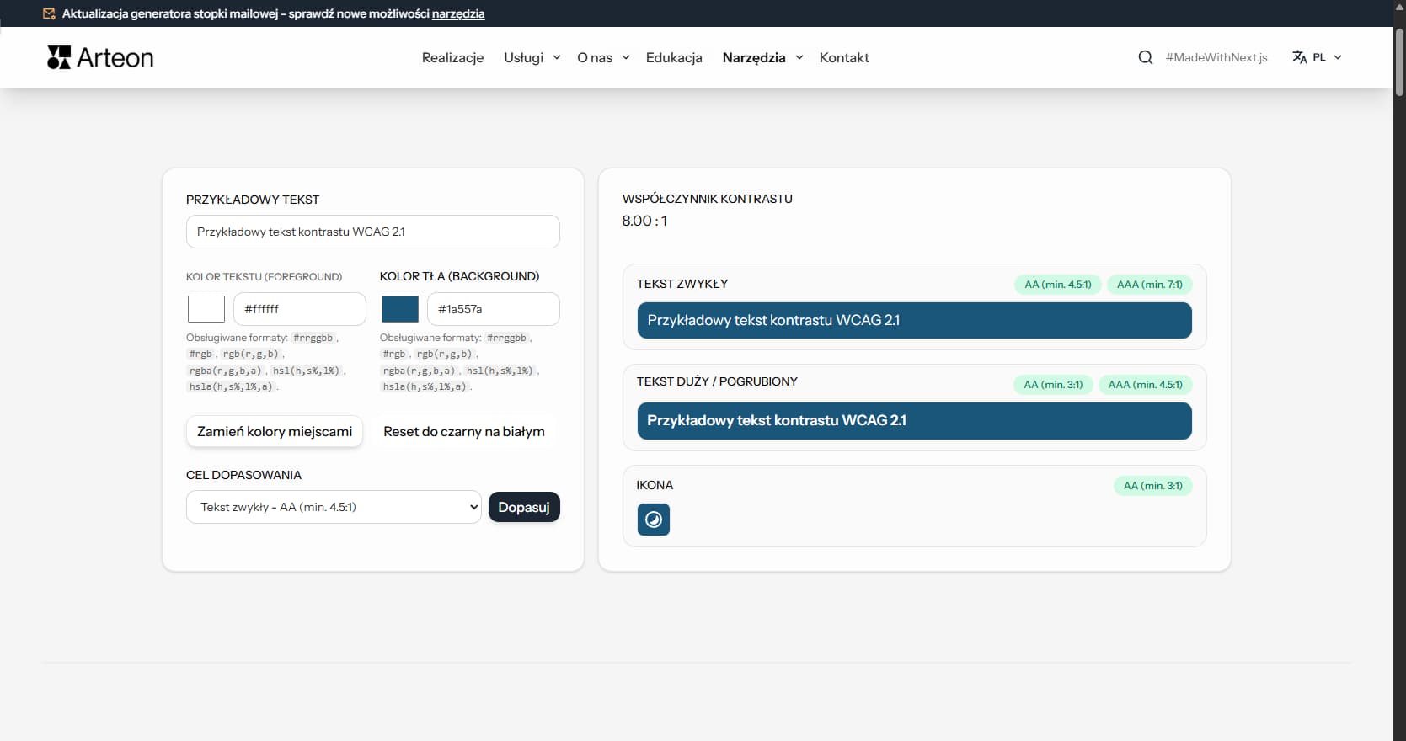The image size is (1406, 741).
Task: Click Reset do czarny na białym
Action: pyautogui.click(x=464, y=431)
